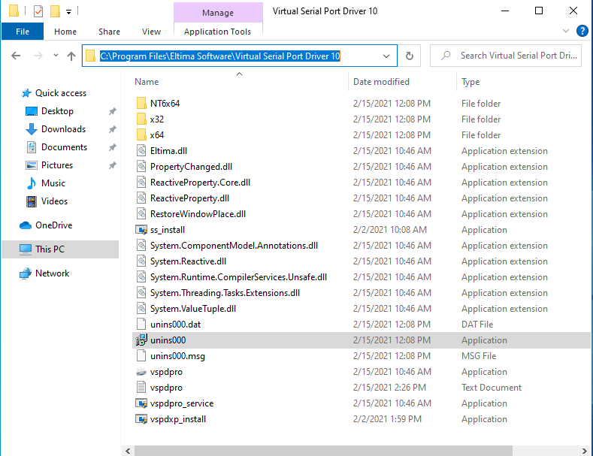Click the Network icon in sidebar

click(26, 273)
